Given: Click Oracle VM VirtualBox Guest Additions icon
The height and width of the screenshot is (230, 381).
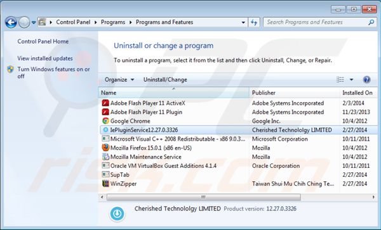Looking at the screenshot, I should (105, 166).
